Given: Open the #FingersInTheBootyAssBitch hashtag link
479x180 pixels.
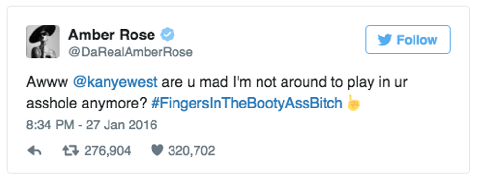Looking at the screenshot, I should point(246,104).
